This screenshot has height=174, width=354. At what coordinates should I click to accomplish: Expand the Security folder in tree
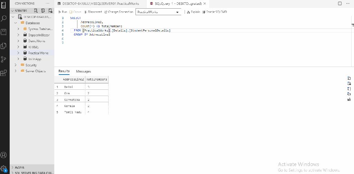coord(16,65)
